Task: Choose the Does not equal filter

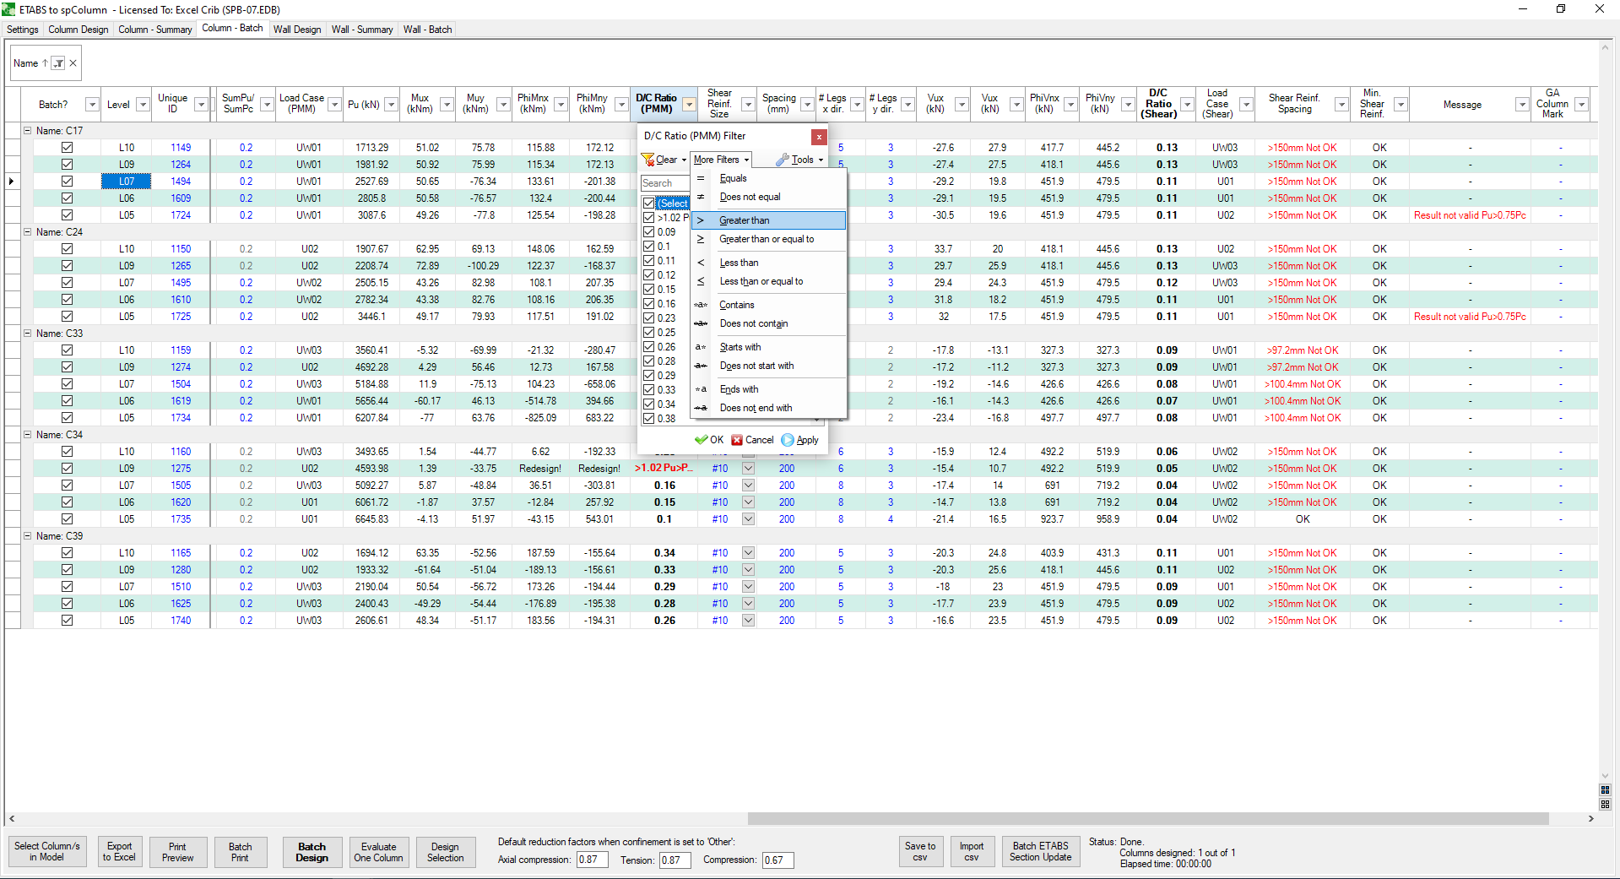Action: pos(750,197)
